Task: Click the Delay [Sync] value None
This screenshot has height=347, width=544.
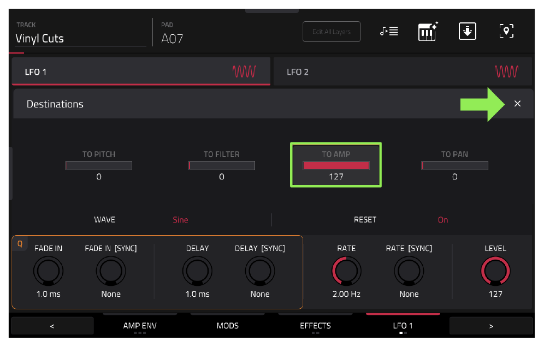Action: 260,294
